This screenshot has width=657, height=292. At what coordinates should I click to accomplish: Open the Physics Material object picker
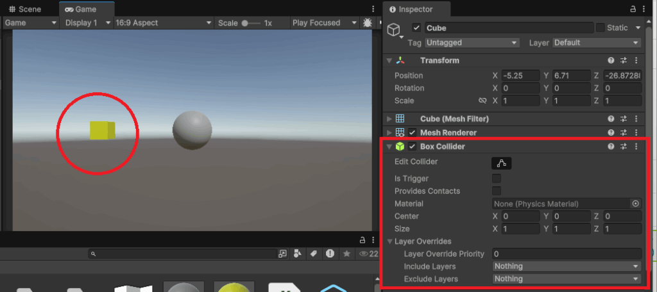(x=636, y=204)
